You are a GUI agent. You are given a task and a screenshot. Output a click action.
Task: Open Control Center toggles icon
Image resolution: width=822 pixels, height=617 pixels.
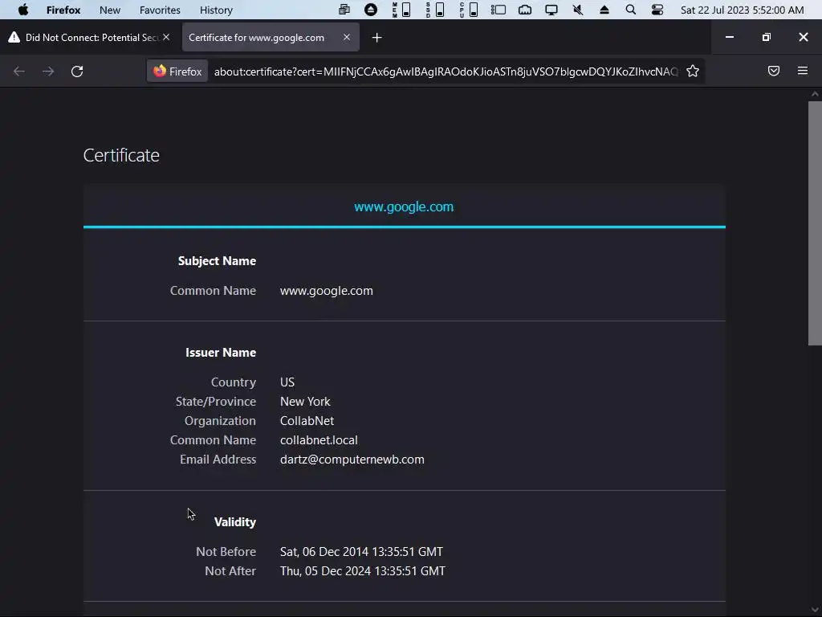click(x=657, y=10)
